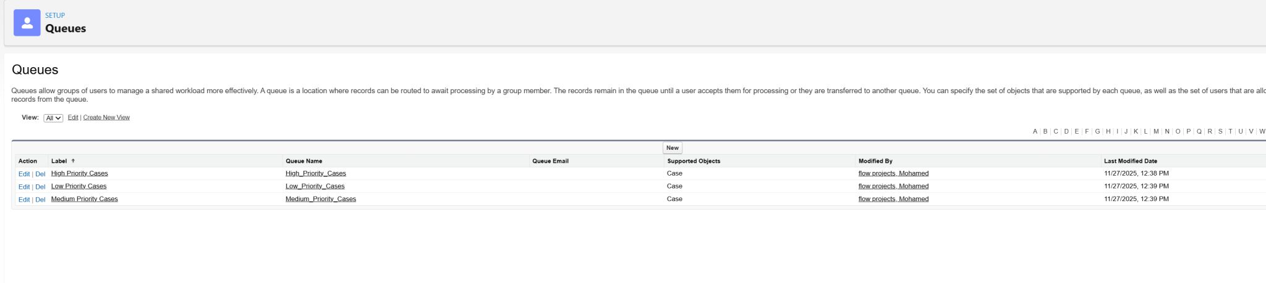Filter queues by letter D
1266x283 pixels.
[x=1066, y=131]
